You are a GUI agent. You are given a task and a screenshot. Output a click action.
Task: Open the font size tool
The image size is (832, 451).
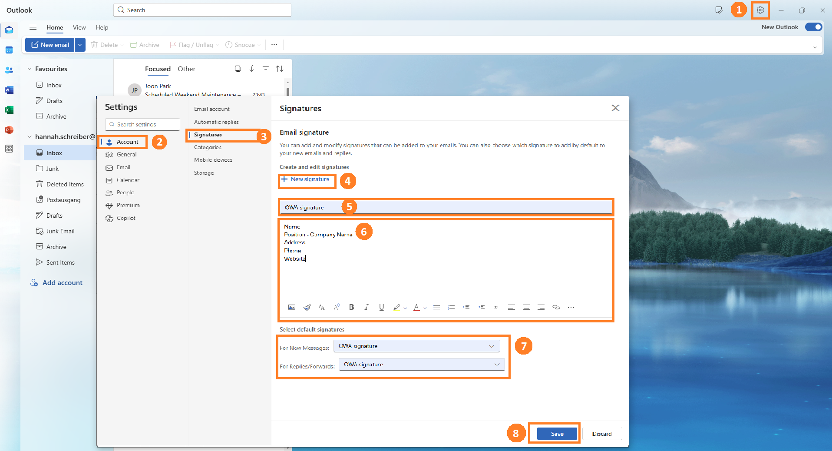[337, 307]
